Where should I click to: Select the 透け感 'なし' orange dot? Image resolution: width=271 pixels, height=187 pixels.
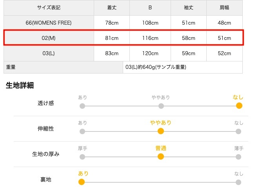pos(239,106)
